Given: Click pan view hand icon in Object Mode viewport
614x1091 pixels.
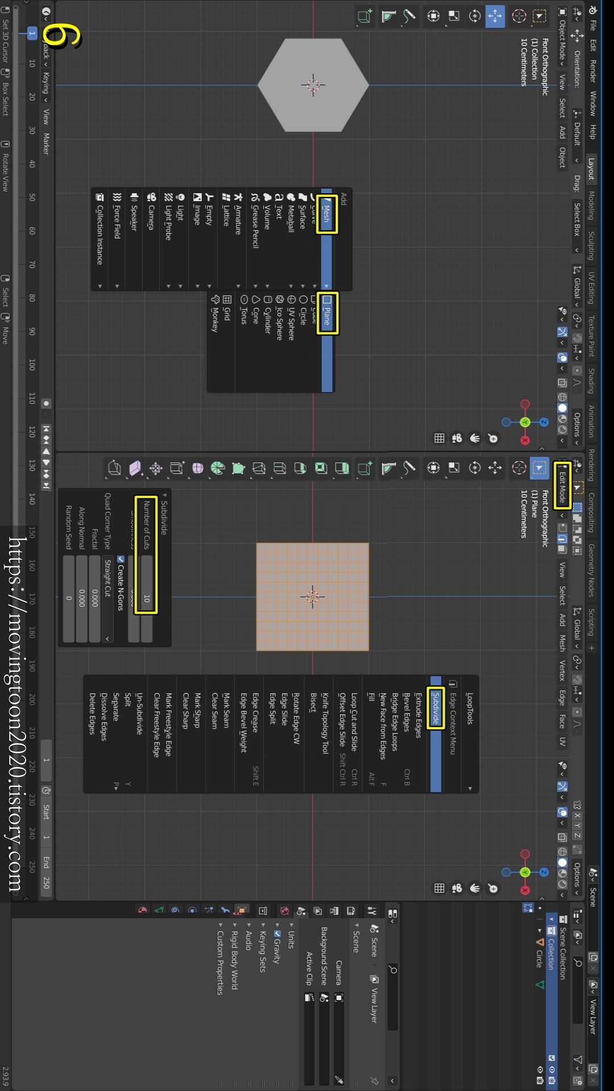Looking at the screenshot, I should coord(475,438).
